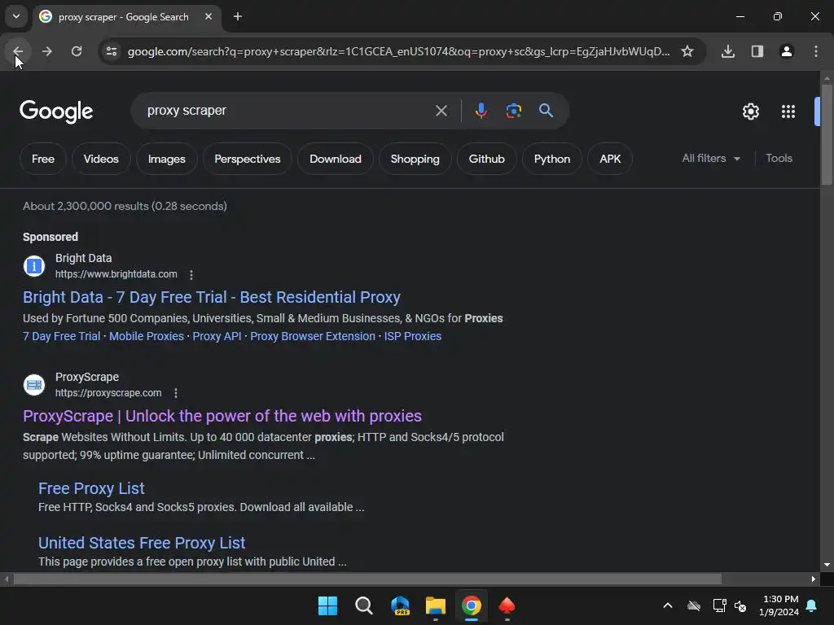Viewport: 834px width, 625px height.
Task: Start voice search with microphone icon
Action: coord(481,111)
